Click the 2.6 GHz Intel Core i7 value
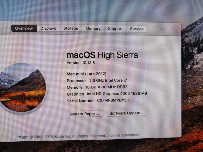The image size is (203, 152). [108, 80]
